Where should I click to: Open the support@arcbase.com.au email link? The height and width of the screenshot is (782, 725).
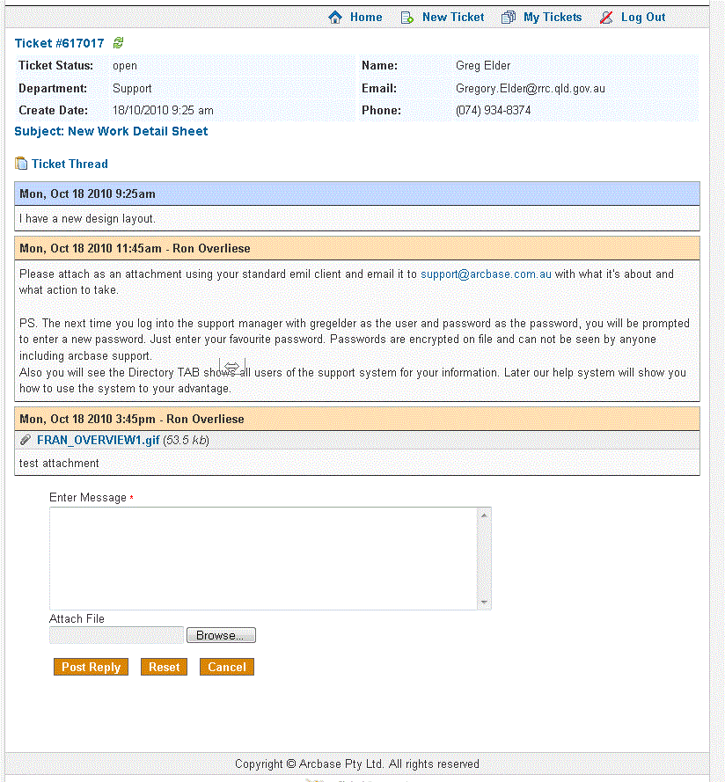click(486, 274)
